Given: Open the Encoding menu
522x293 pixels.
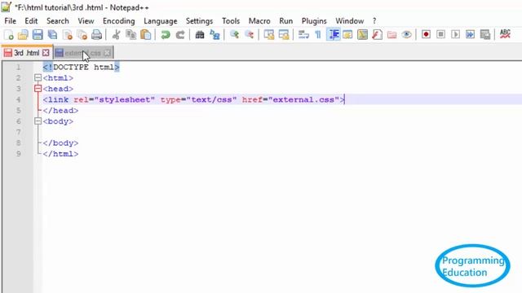Looking at the screenshot, I should (119, 21).
